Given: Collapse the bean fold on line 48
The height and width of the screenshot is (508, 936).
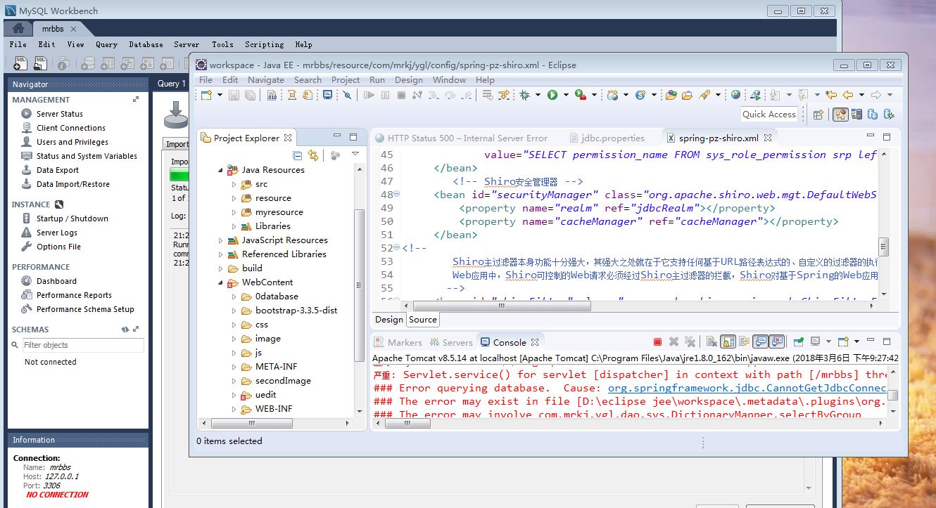Looking at the screenshot, I should click(x=397, y=195).
